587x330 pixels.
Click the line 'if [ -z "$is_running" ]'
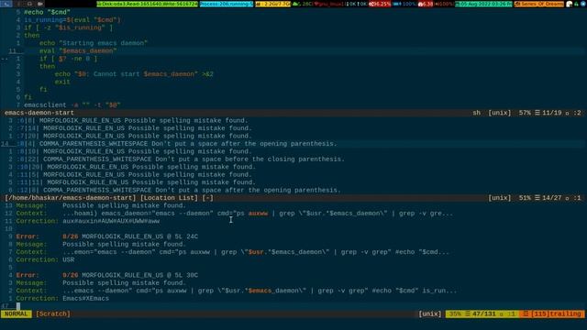[x=69, y=27]
